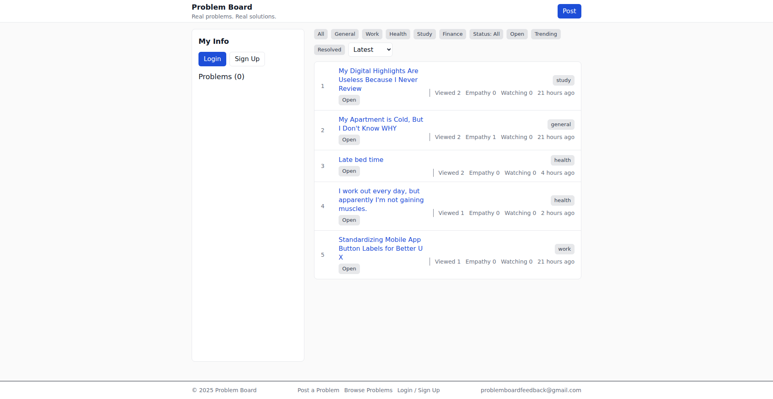Open the Late bed time post
Viewport: 773px width, 399px height.
(x=361, y=160)
